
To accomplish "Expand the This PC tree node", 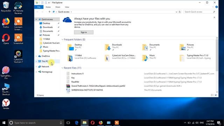I will point(36,61).
